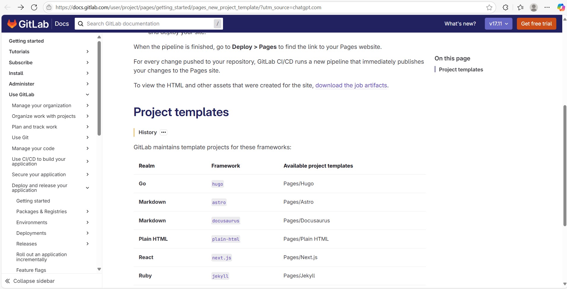The height and width of the screenshot is (289, 567).
Task: Expand the Administer sidebar section
Action: click(87, 84)
